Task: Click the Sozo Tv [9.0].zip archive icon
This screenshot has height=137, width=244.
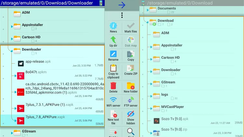Action: tap(156, 133)
